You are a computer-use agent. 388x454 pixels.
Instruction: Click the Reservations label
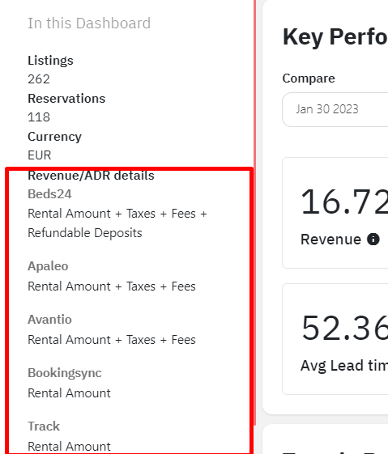coord(66,99)
